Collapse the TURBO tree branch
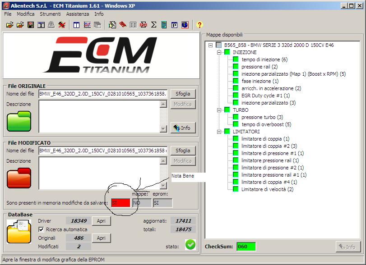366x265 pixels. tap(219, 110)
